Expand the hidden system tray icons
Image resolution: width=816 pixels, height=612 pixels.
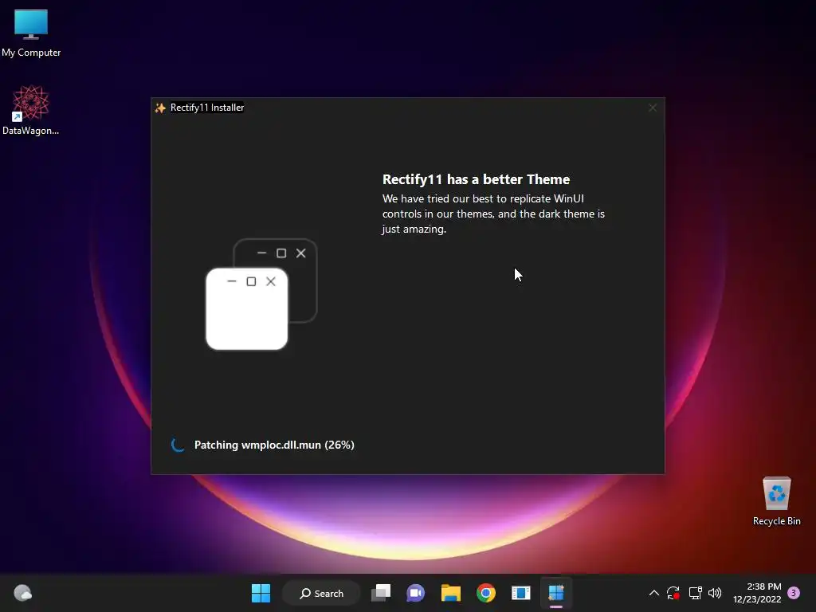(x=654, y=593)
